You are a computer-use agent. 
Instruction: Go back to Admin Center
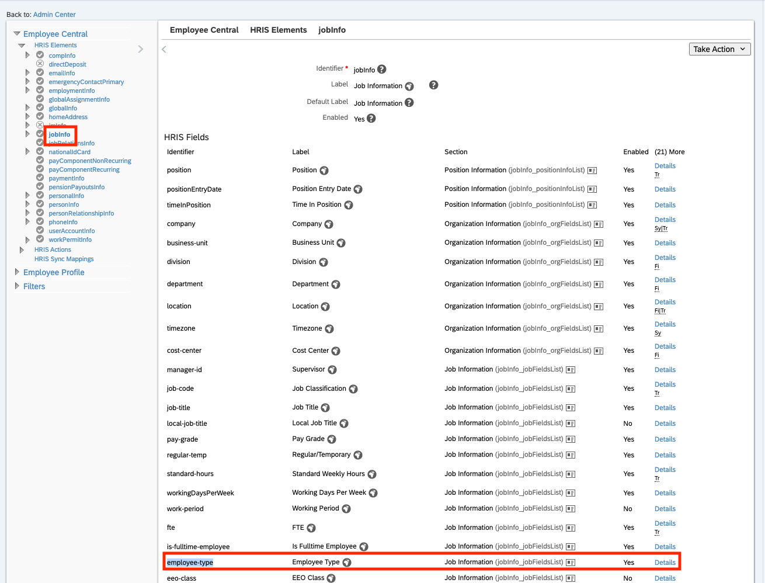tap(54, 15)
